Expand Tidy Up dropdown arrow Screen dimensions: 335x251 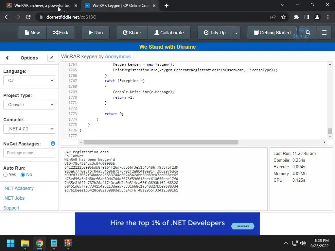pos(236,33)
